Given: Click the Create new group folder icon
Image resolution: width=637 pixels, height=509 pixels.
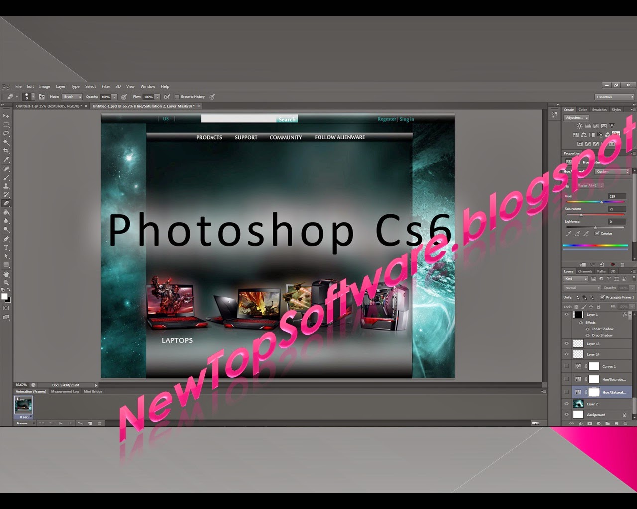Looking at the screenshot, I should coord(608,424).
